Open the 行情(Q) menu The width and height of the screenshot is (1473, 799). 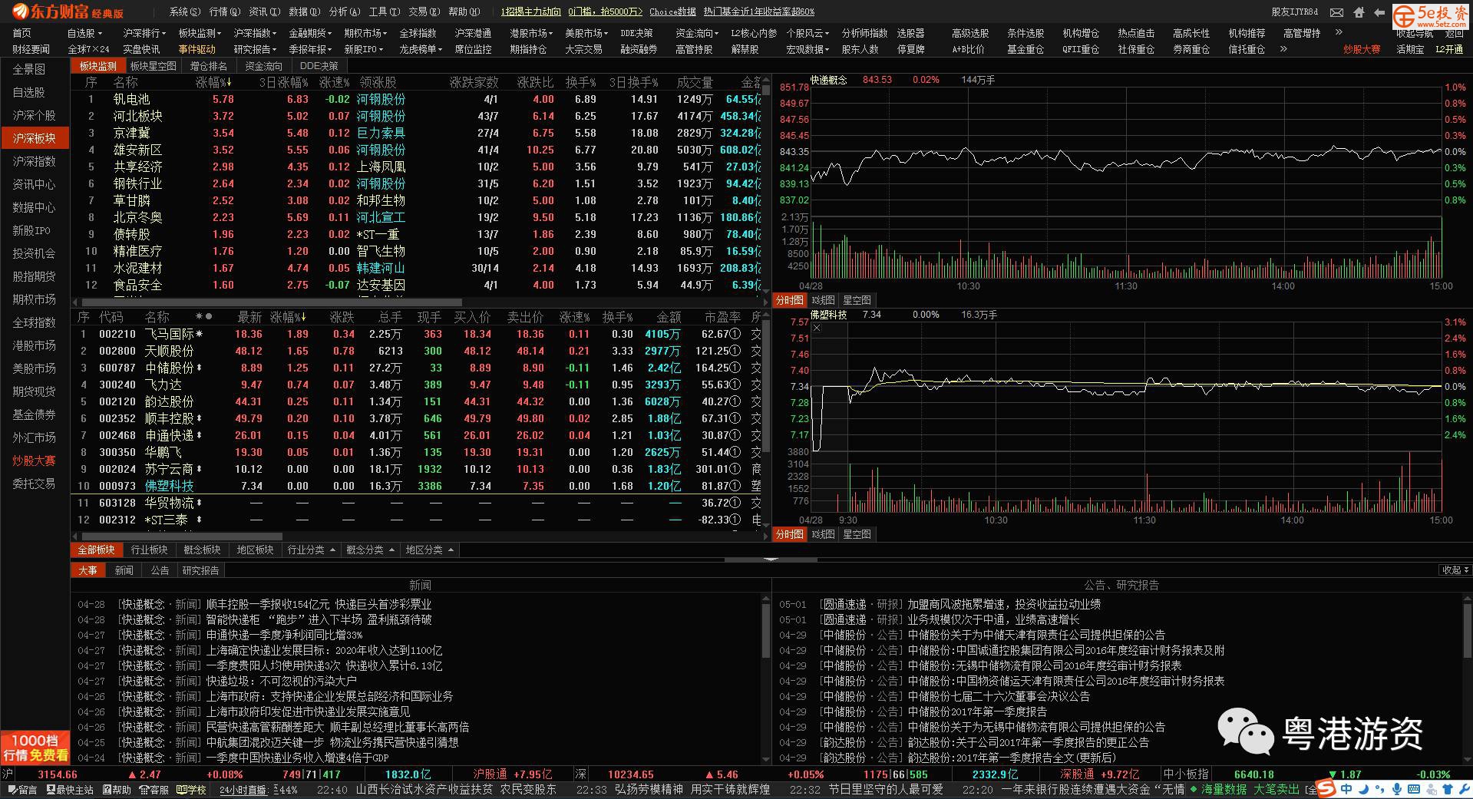(224, 12)
